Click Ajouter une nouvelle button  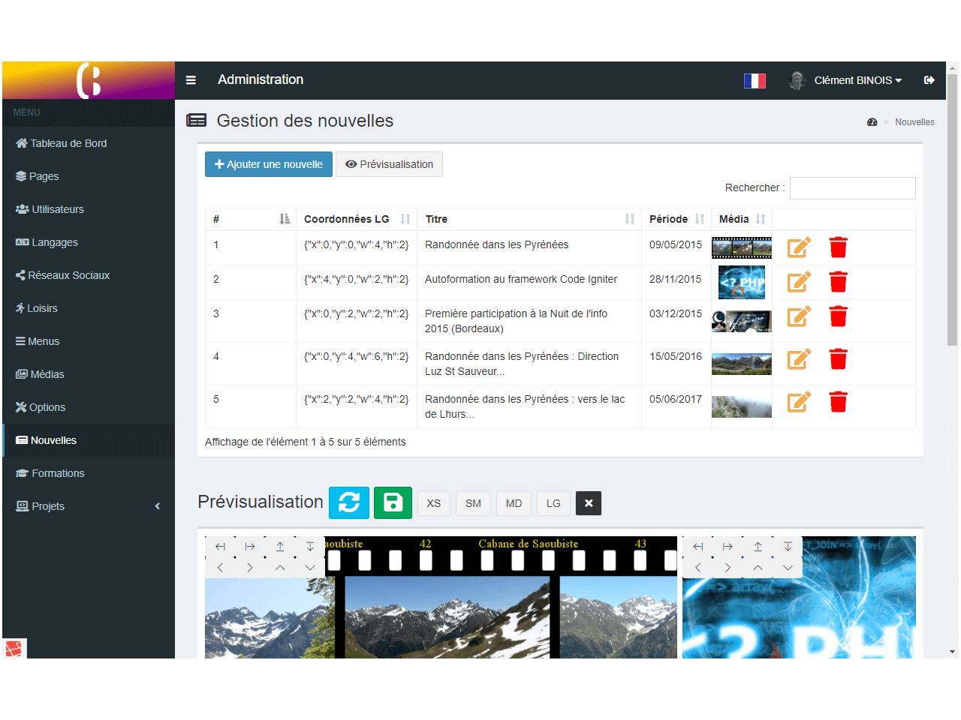pyautogui.click(x=269, y=164)
